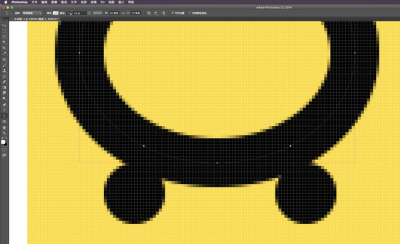Select the Clone Stamp tool
The image size is (400, 244).
[5, 71]
